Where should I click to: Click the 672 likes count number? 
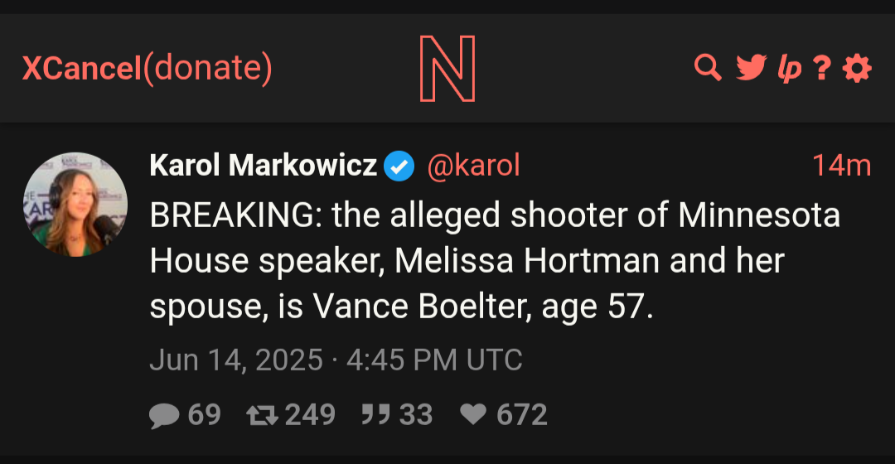(x=522, y=415)
